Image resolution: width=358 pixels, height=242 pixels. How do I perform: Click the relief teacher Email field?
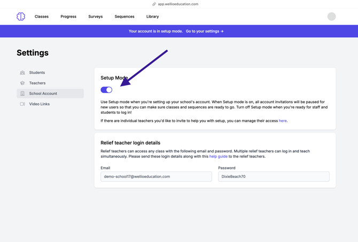tap(156, 176)
